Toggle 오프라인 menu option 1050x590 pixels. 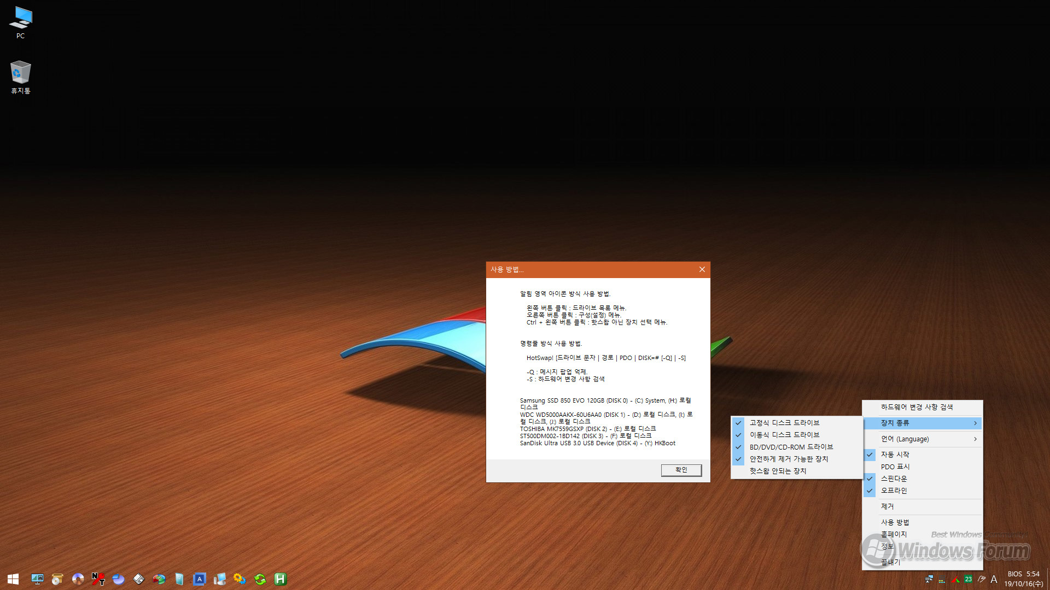coord(923,491)
